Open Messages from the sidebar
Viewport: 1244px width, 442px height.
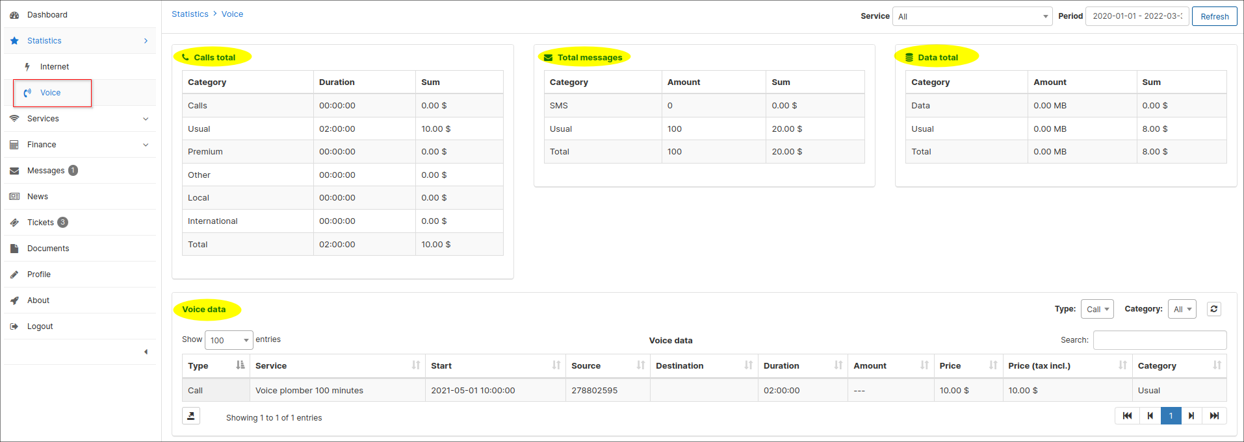click(x=45, y=171)
